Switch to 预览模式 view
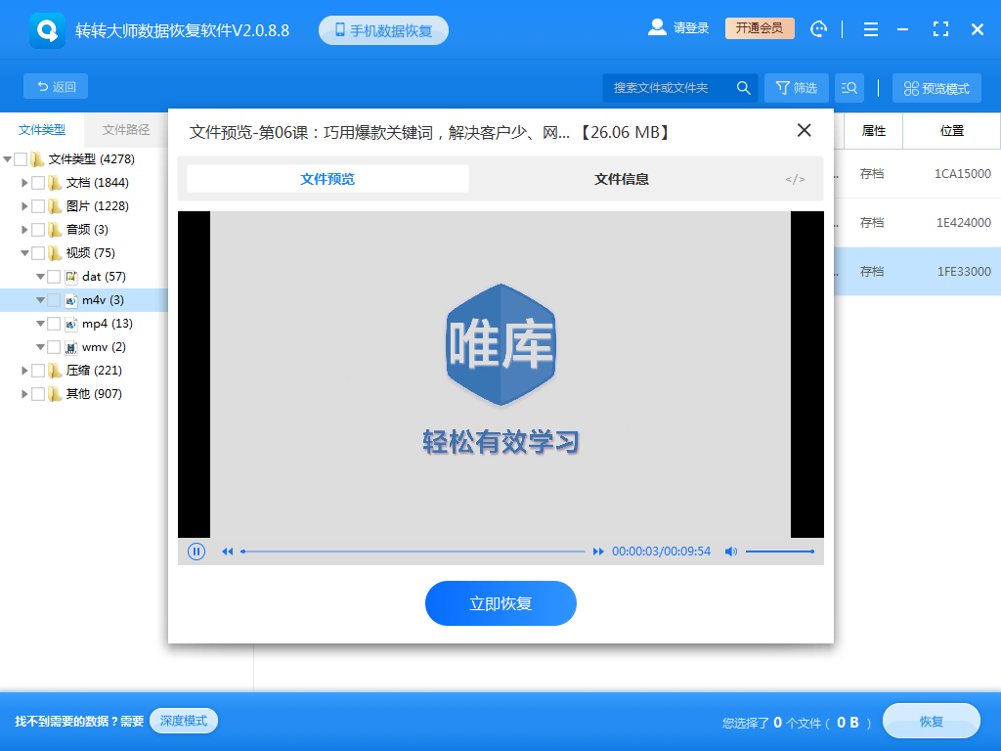 pyautogui.click(x=937, y=87)
